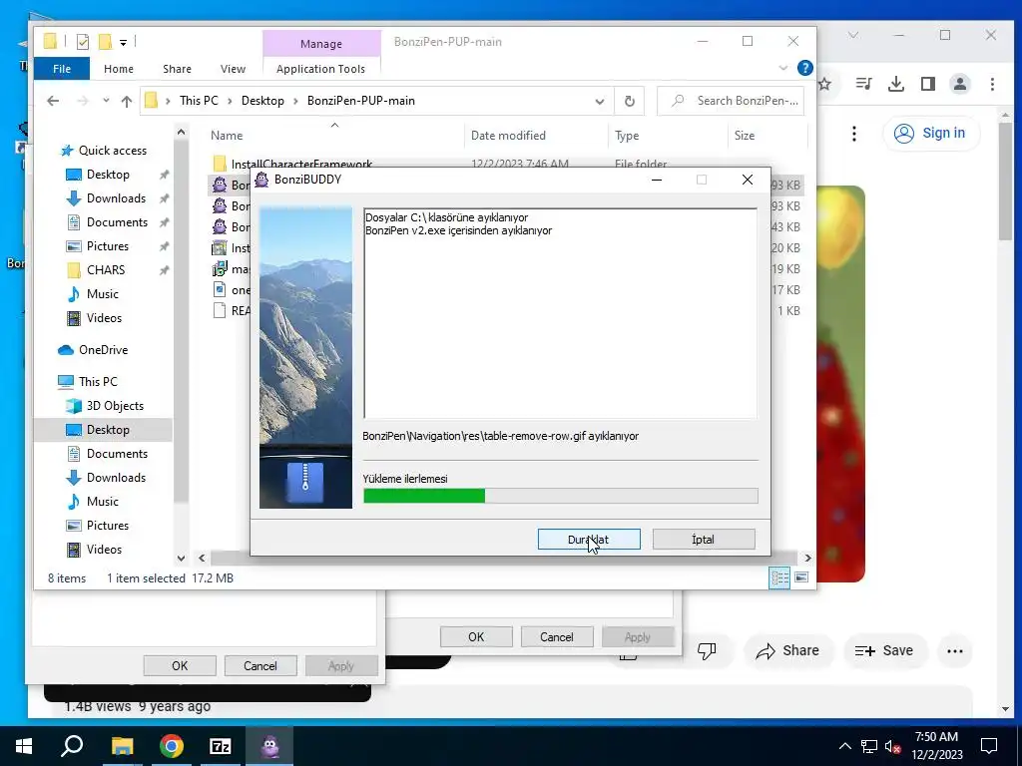Open more actions under YouTube video

tap(955, 650)
